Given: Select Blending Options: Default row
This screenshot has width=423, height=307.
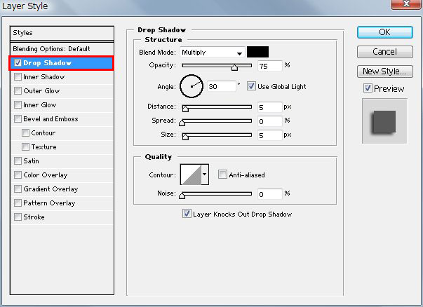Looking at the screenshot, I should (x=62, y=49).
